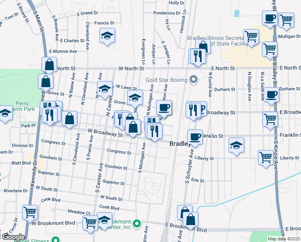The width and height of the screenshot is (301, 242).
Task: Click the school marker near Francis St
Action: (x=107, y=36)
